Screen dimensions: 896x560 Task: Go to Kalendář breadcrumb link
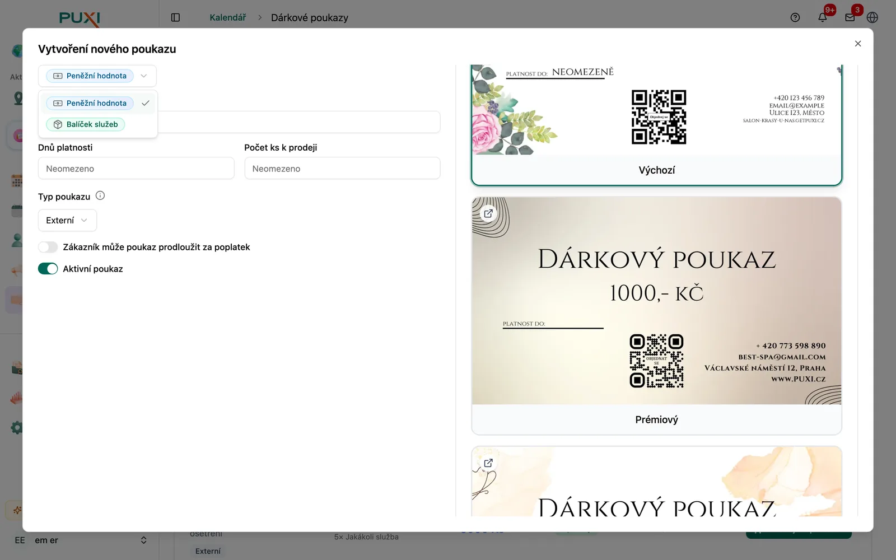point(228,17)
